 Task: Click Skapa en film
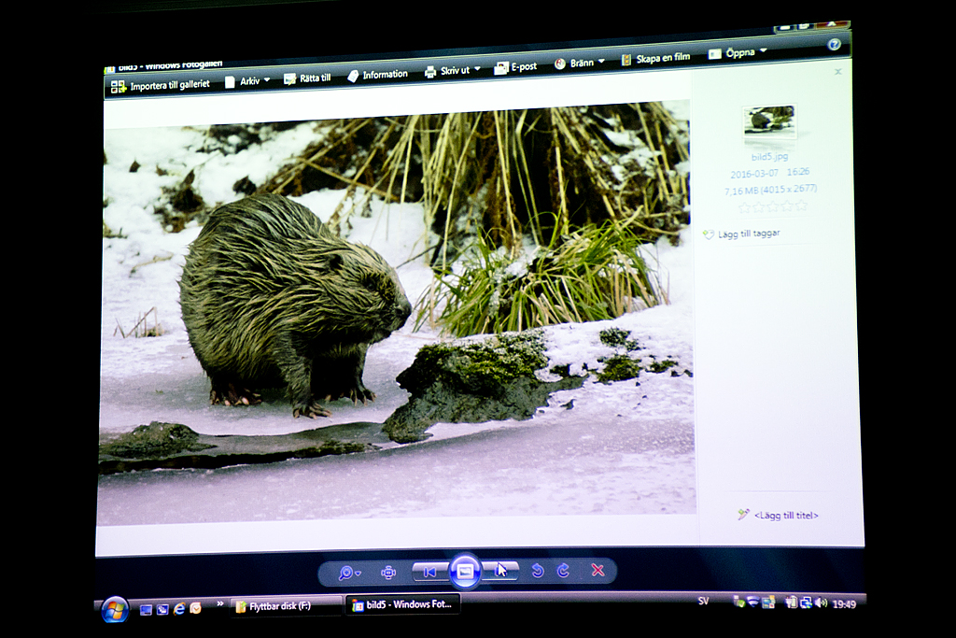tap(655, 59)
